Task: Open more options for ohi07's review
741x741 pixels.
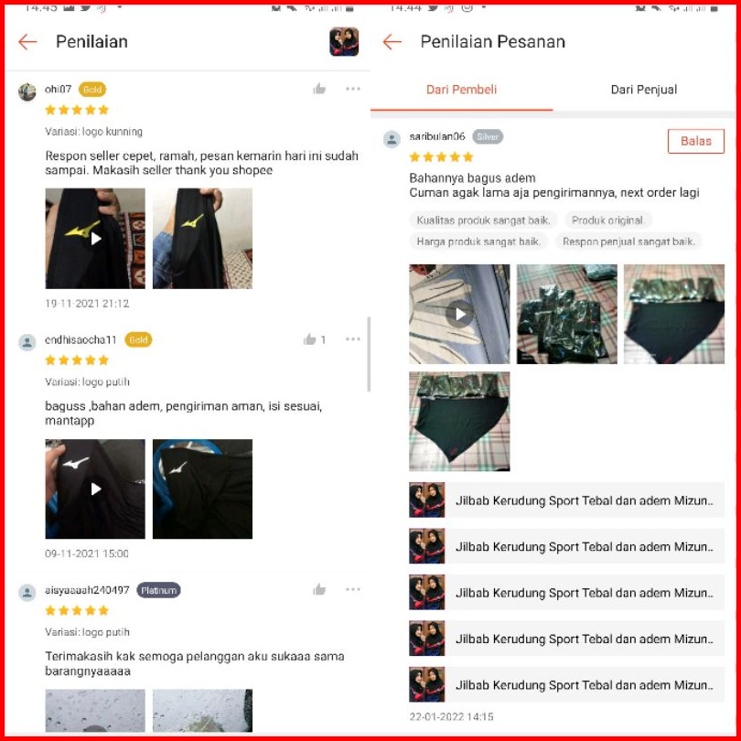Action: (352, 89)
